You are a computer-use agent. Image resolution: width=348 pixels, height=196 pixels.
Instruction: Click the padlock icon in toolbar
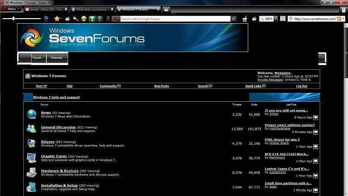pyautogui.click(x=245, y=19)
